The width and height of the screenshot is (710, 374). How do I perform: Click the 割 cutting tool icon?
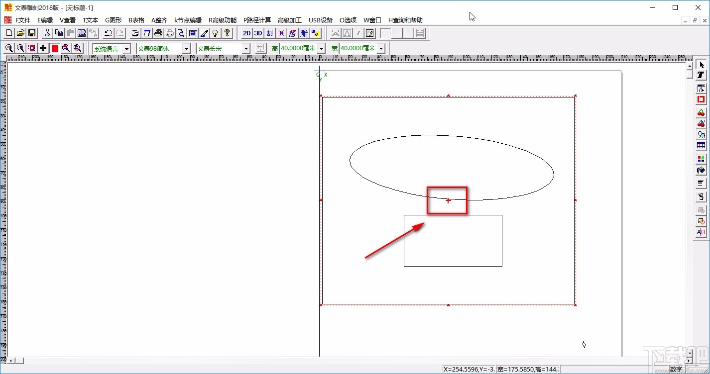click(269, 33)
